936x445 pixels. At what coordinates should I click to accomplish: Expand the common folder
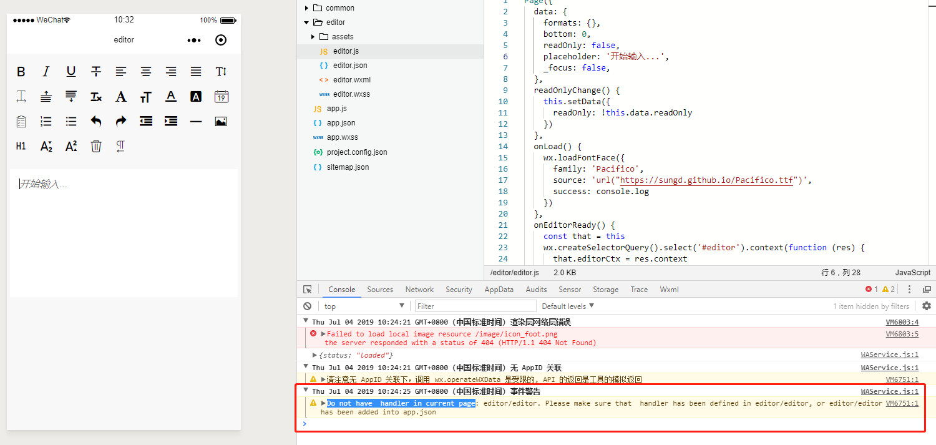307,8
